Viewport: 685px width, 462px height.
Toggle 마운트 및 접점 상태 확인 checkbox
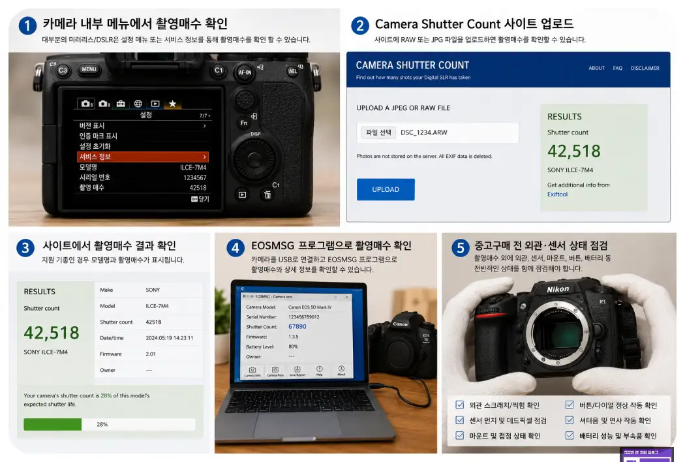(459, 435)
